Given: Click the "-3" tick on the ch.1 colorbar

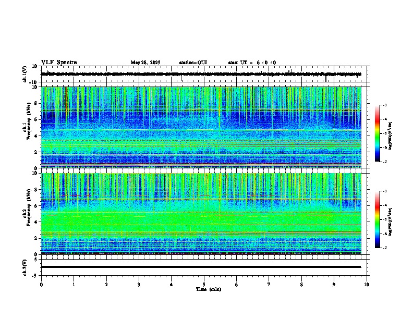Looking at the screenshot, I should [385, 105].
